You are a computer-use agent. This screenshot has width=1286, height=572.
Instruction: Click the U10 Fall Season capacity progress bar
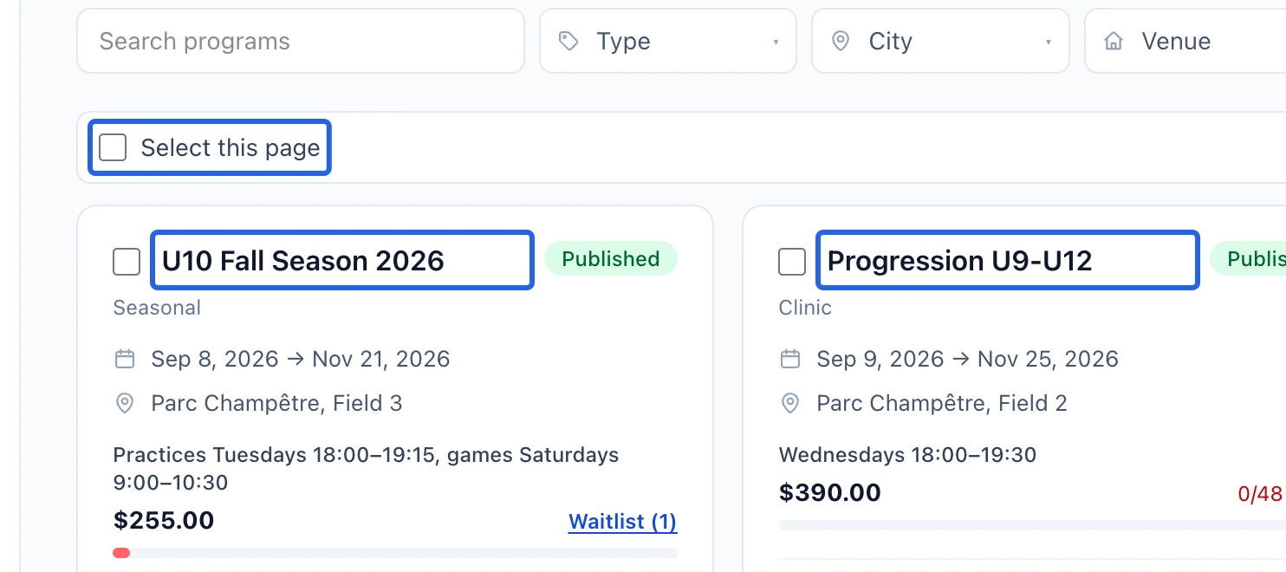pyautogui.click(x=395, y=553)
